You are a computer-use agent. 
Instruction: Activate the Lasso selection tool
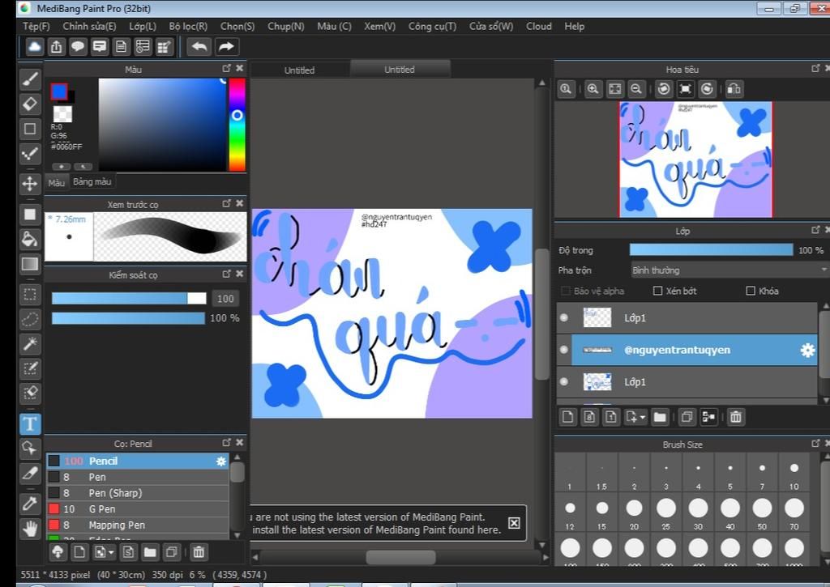coord(30,319)
